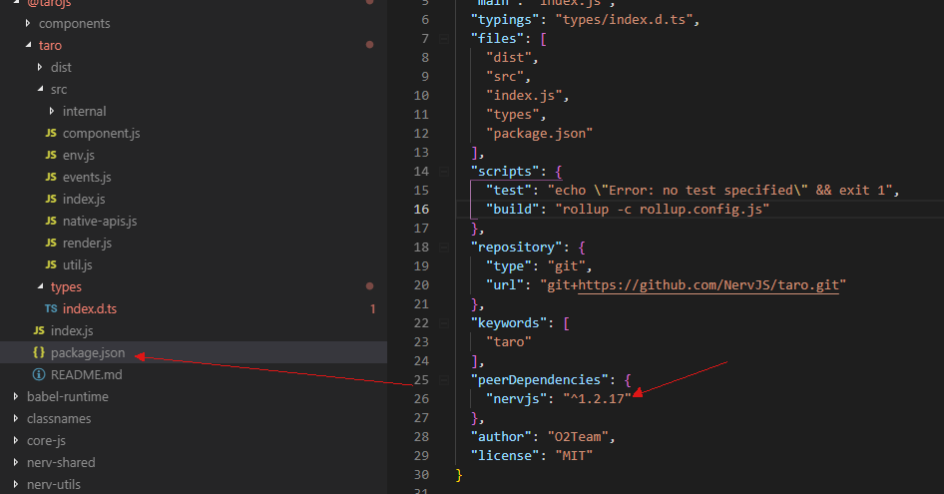Click JS icon of index.js below types
This screenshot has width=944, height=494.
(x=39, y=330)
